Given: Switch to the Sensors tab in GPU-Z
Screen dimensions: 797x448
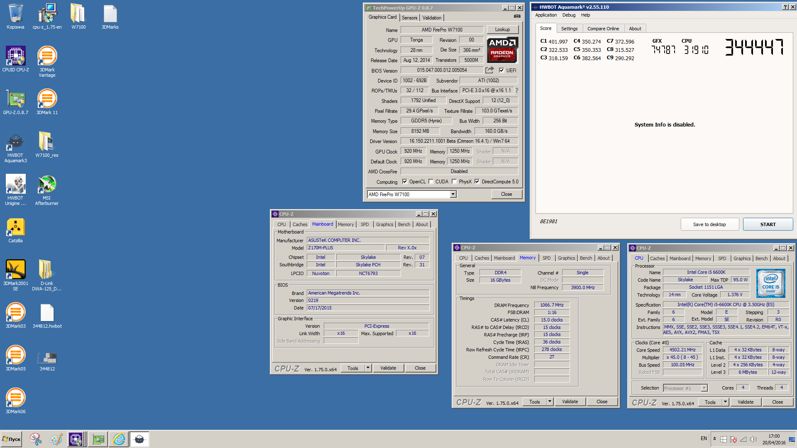Looking at the screenshot, I should tap(410, 18).
